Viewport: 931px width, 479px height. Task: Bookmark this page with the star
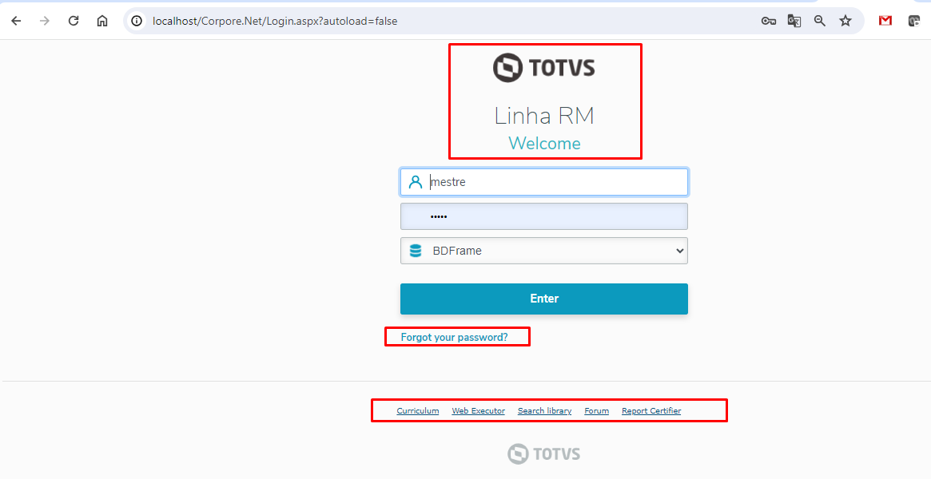(x=845, y=21)
